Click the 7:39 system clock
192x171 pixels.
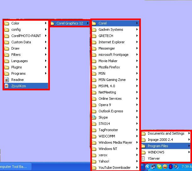pos(187,167)
